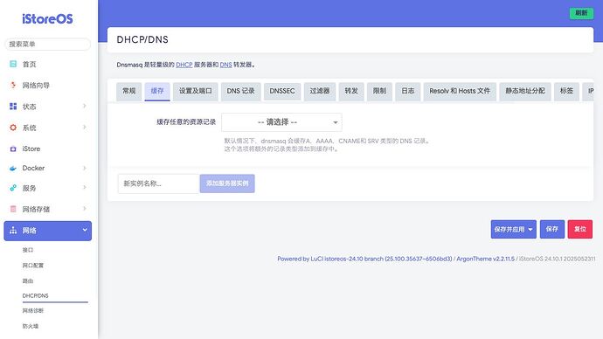This screenshot has width=603, height=339.
Task: Click the Docker whale icon
Action: [x=13, y=168]
